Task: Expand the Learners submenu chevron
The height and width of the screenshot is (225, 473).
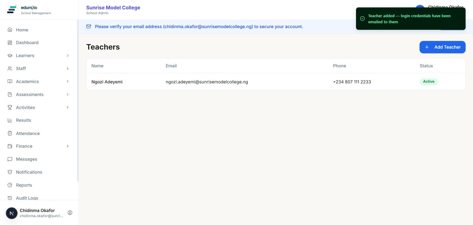Action: pyautogui.click(x=68, y=56)
